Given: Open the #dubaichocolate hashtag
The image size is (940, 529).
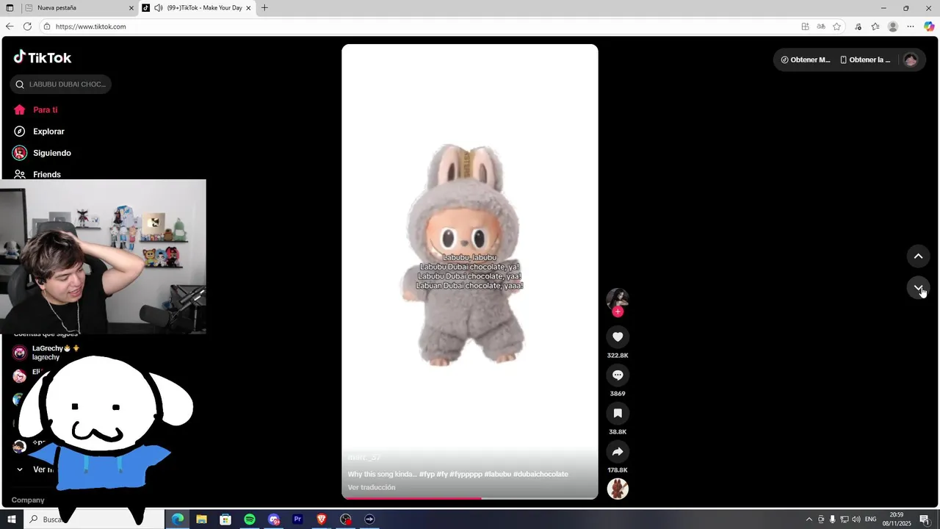Looking at the screenshot, I should click(x=540, y=474).
